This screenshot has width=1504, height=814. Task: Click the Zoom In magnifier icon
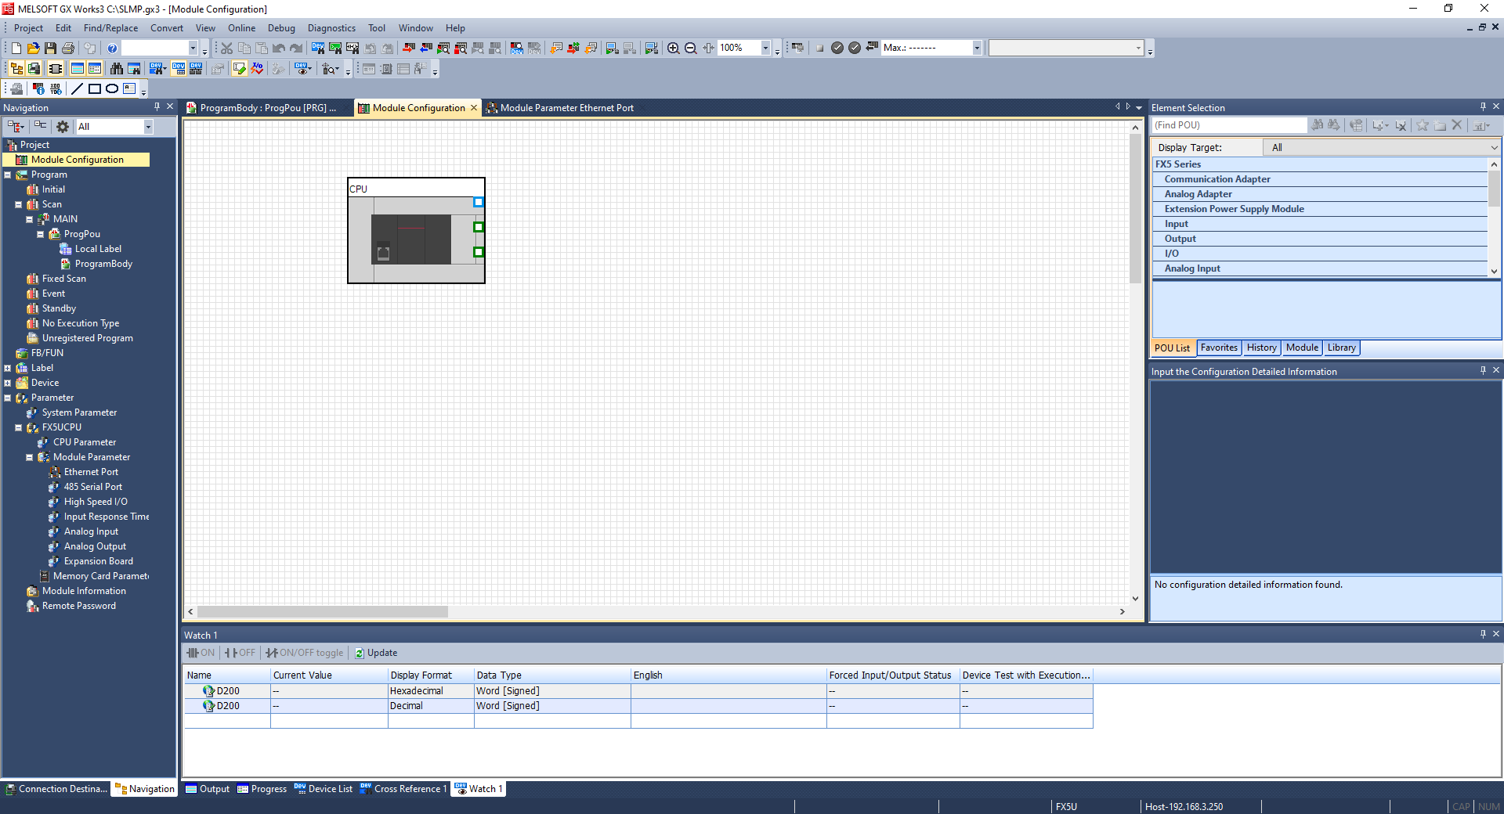coord(673,48)
